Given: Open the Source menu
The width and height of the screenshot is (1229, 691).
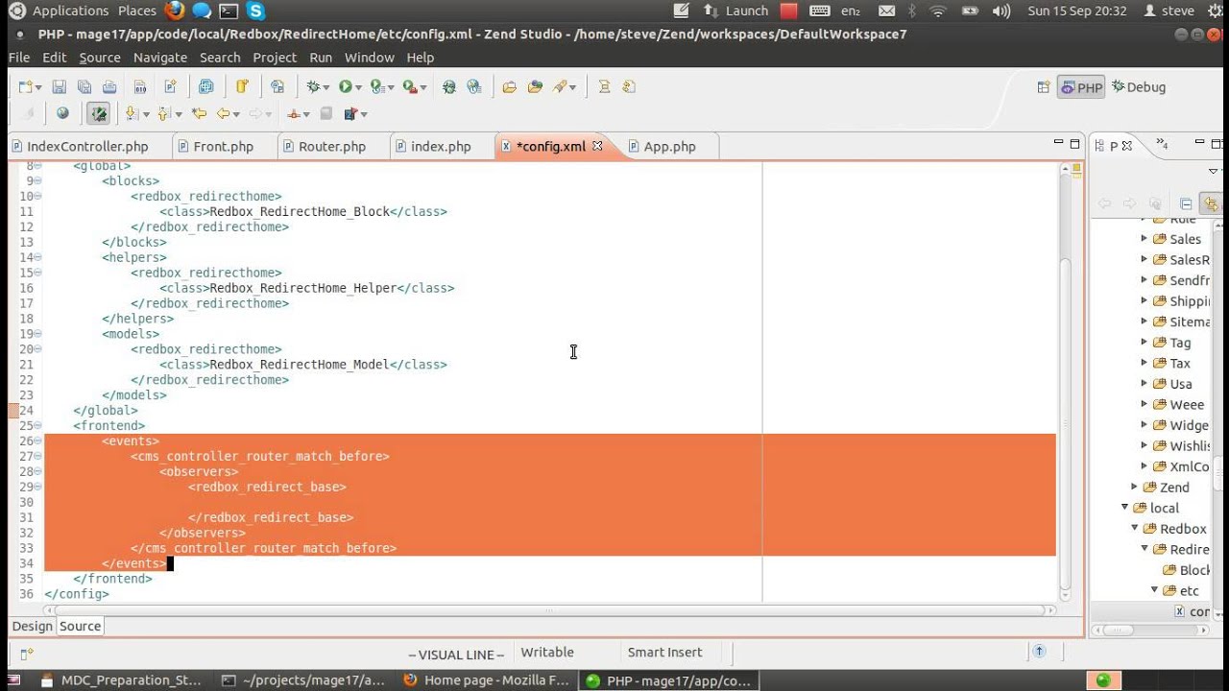Looking at the screenshot, I should [x=100, y=58].
